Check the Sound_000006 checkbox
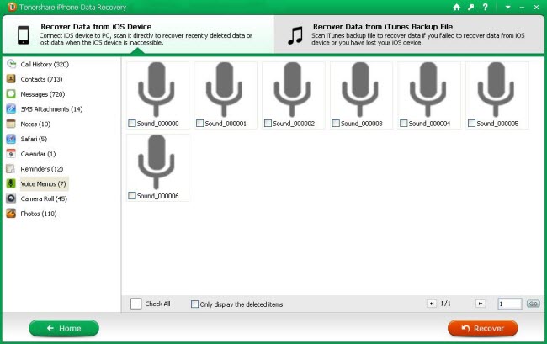 click(132, 195)
